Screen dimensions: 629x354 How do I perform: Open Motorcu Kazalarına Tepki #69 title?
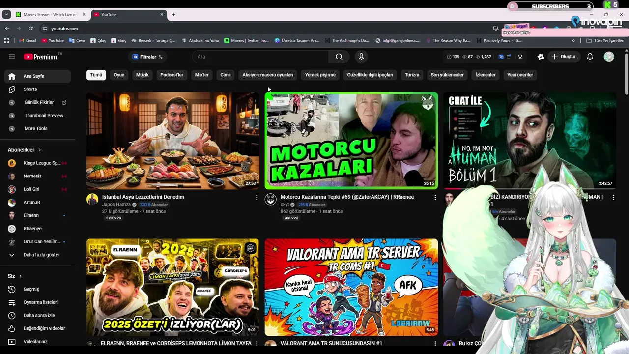tap(347, 197)
